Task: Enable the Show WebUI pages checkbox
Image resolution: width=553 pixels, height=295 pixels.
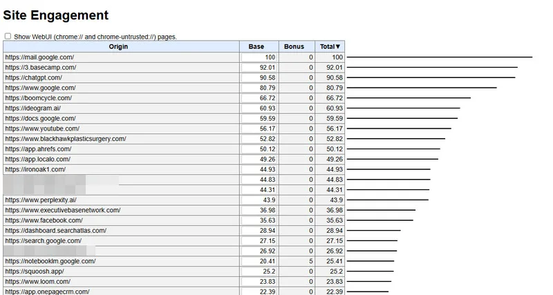Action: click(8, 36)
